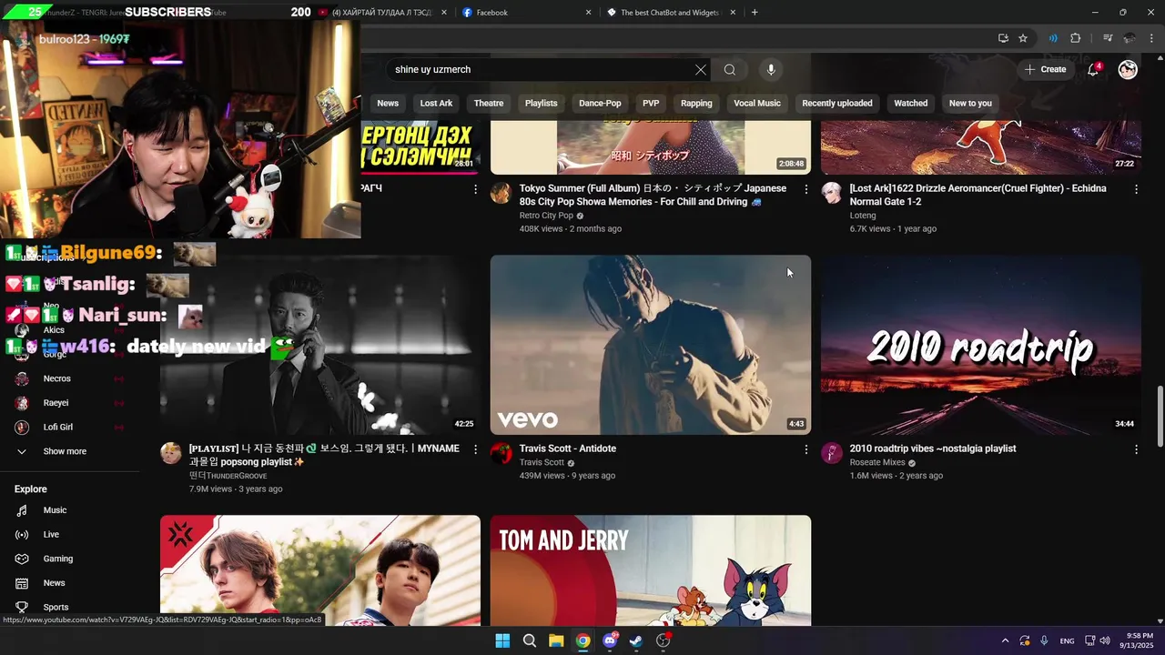Click the Create button
This screenshot has height=655, width=1165.
pos(1045,69)
